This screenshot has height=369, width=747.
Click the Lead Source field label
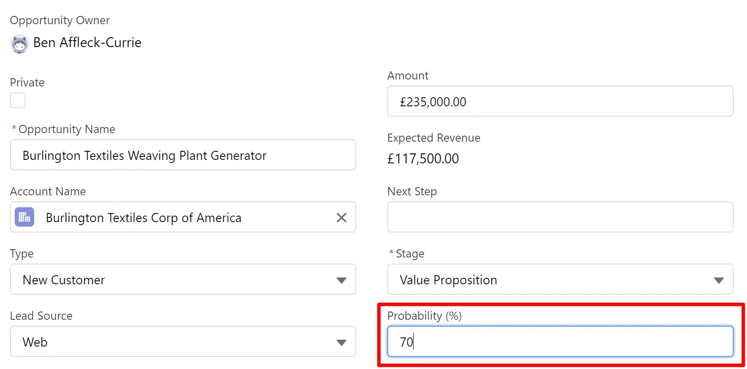click(x=41, y=316)
